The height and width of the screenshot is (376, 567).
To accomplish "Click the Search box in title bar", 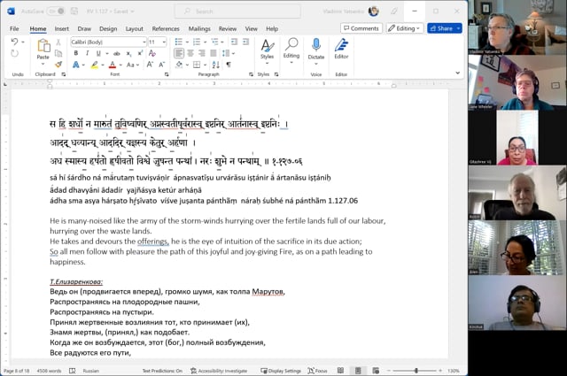I will coord(237,12).
